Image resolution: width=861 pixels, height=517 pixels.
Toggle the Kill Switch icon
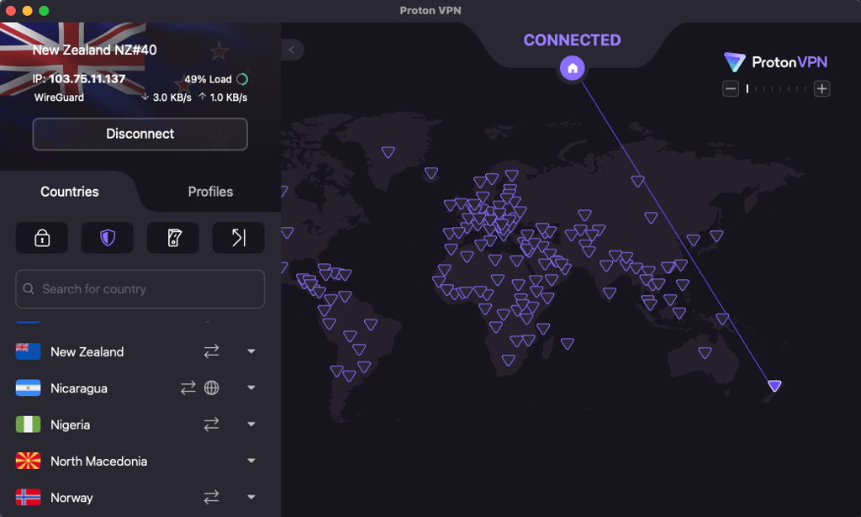click(173, 238)
